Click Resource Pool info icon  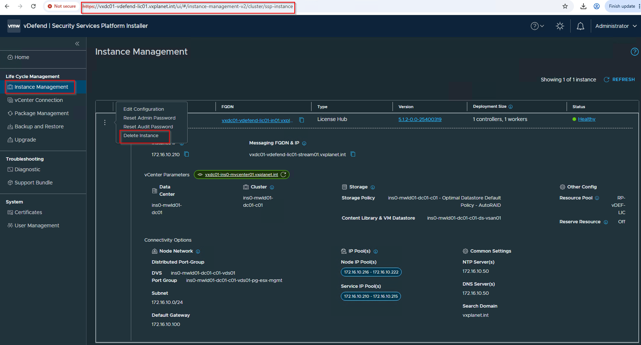(x=597, y=198)
